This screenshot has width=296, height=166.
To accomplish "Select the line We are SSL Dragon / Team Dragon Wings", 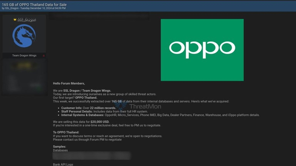I will click(82, 90).
